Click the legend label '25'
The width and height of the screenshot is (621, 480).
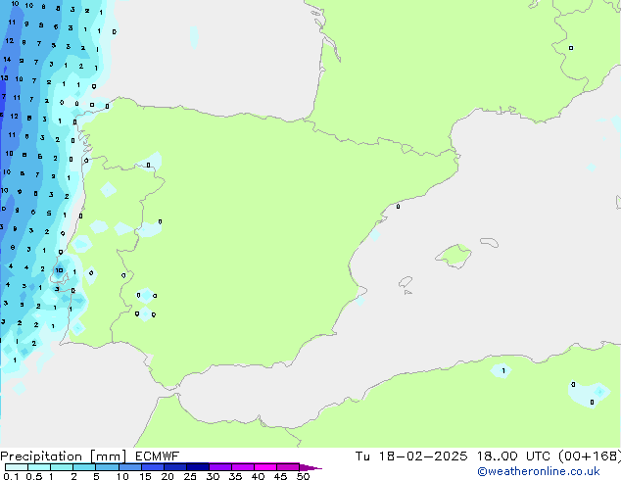190,476
